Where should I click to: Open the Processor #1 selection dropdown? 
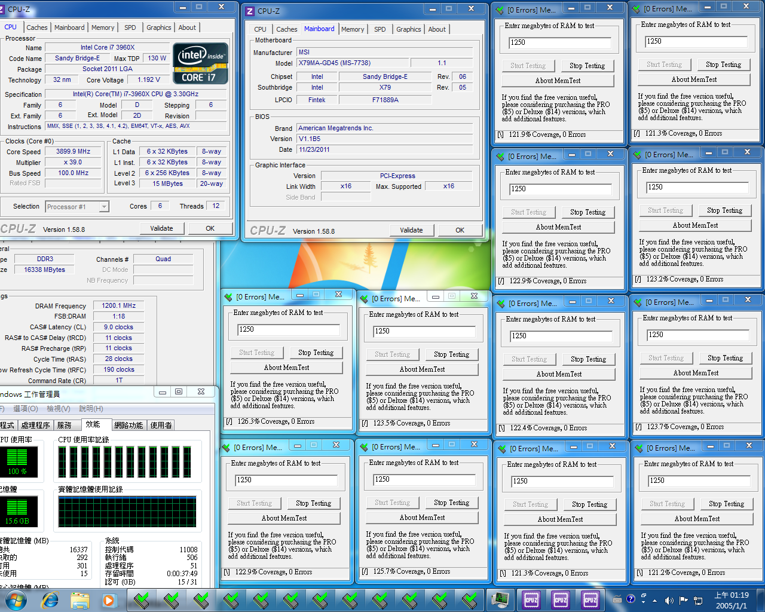[x=104, y=207]
